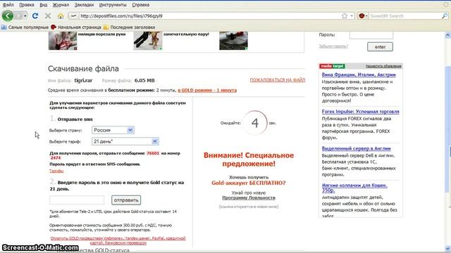Viewport: 451px width, 253px height.
Task: Open the Начальная страница bookmark
Action: pos(76,27)
